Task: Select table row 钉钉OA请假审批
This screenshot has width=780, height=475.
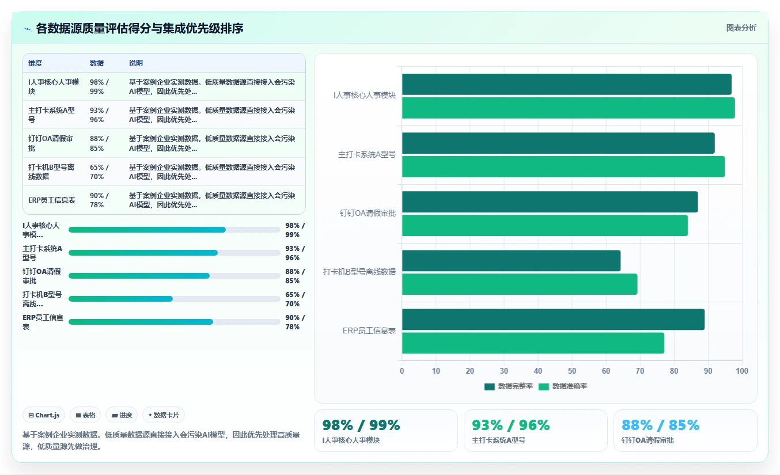Action: pyautogui.click(x=164, y=143)
